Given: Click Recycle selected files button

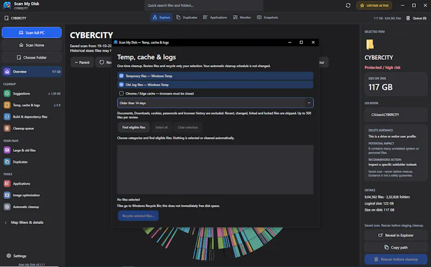Looking at the screenshot, I should pos(138,216).
